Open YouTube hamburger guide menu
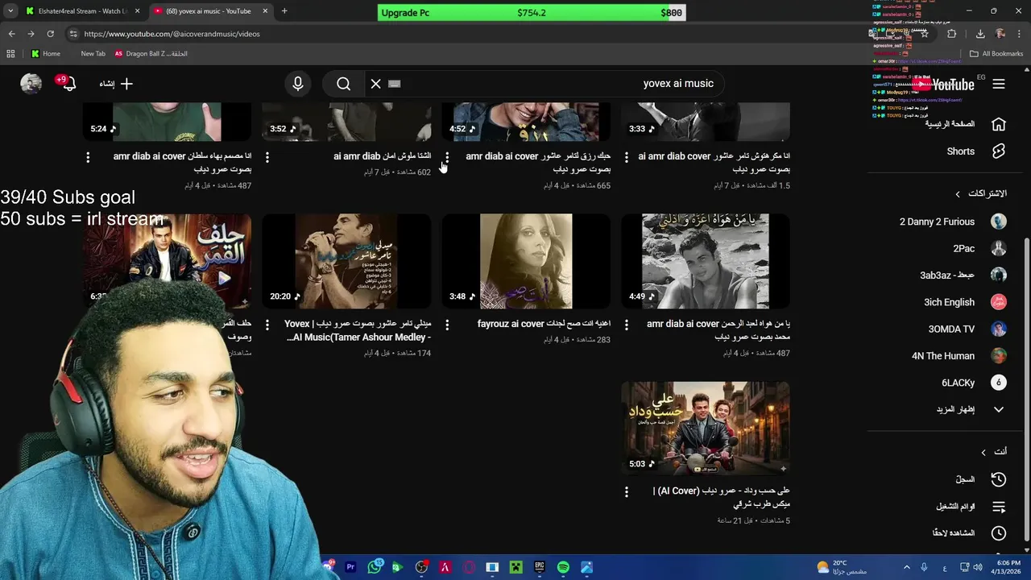The image size is (1031, 580). point(999,84)
